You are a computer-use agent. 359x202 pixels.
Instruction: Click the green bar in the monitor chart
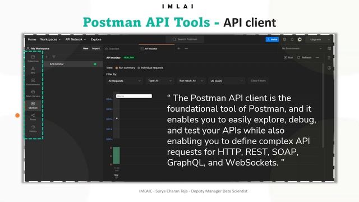click(116, 155)
